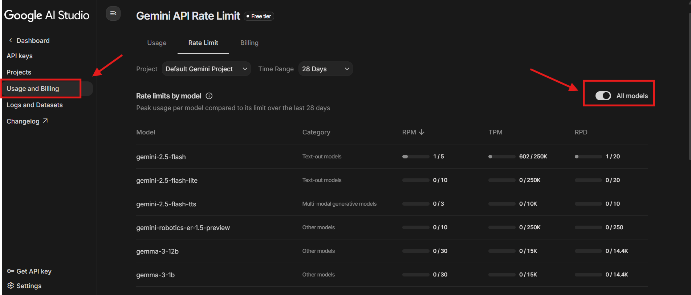The height and width of the screenshot is (295, 691).
Task: Click the TPM column header
Action: pyautogui.click(x=495, y=132)
